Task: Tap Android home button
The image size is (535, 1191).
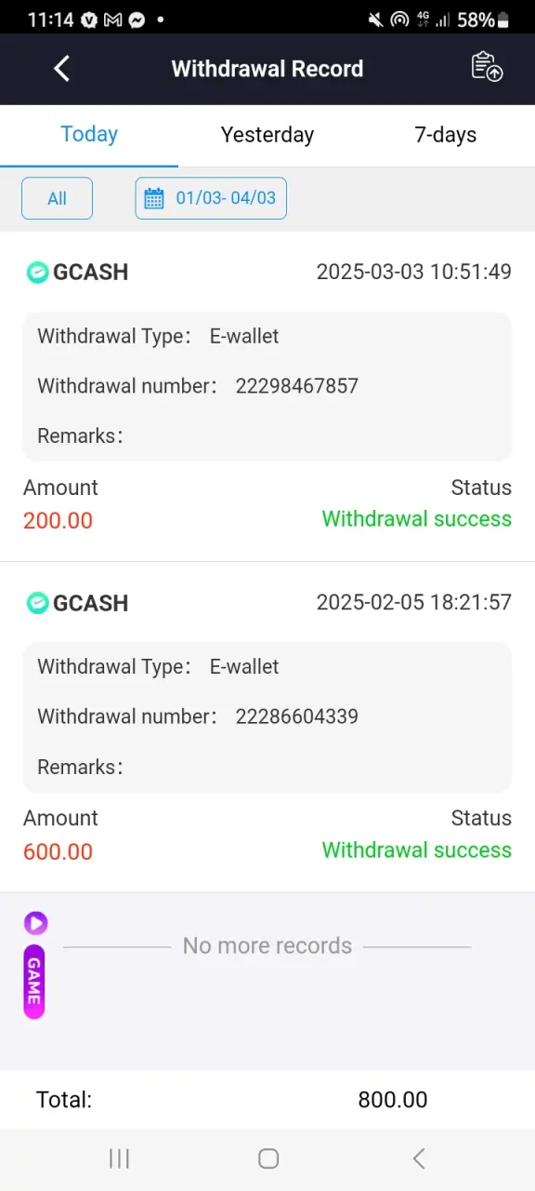Action: tap(268, 1158)
